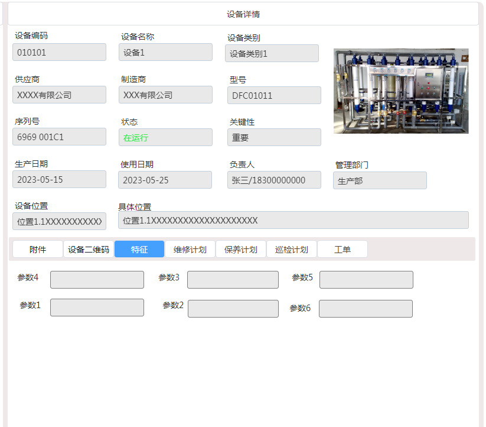Screen dimensions: 486x427
Task: Open the 维修计划 tab
Action: pyautogui.click(x=190, y=249)
